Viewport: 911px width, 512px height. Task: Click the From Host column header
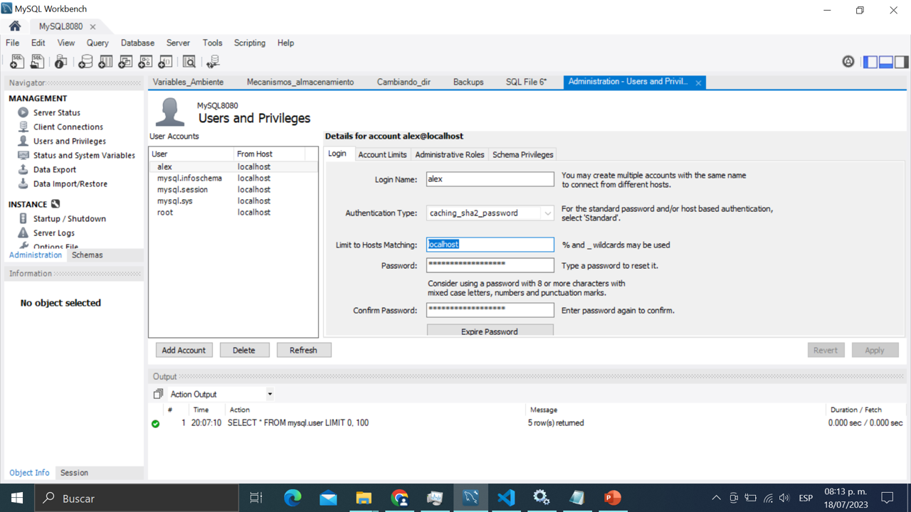click(x=269, y=154)
